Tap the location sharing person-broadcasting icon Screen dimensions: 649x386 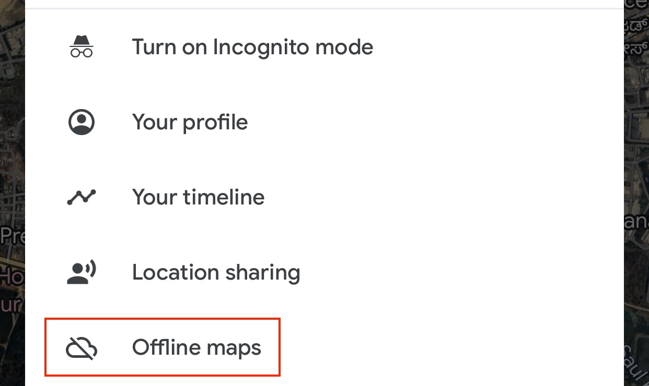(81, 272)
